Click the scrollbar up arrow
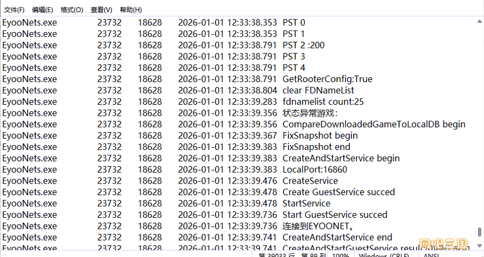This screenshot has width=484, height=257. (x=480, y=22)
